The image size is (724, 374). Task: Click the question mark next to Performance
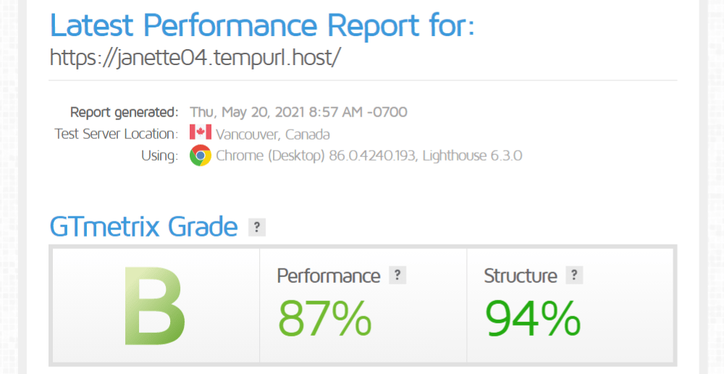pos(397,275)
